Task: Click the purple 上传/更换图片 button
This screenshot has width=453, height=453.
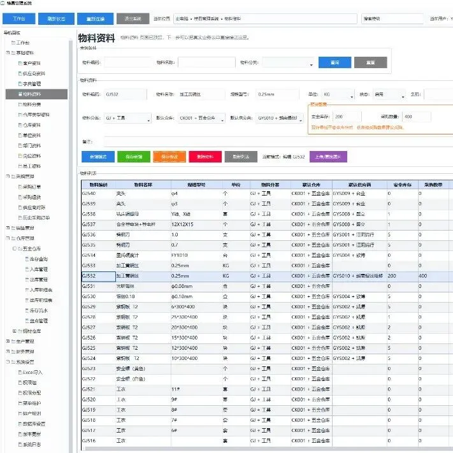Action: click(x=328, y=157)
